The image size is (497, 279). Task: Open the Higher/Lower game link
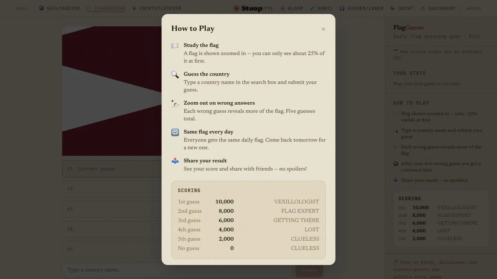click(x=366, y=8)
